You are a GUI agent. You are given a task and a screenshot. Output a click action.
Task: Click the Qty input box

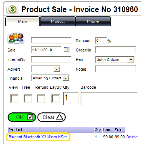pyautogui.click(x=71, y=99)
